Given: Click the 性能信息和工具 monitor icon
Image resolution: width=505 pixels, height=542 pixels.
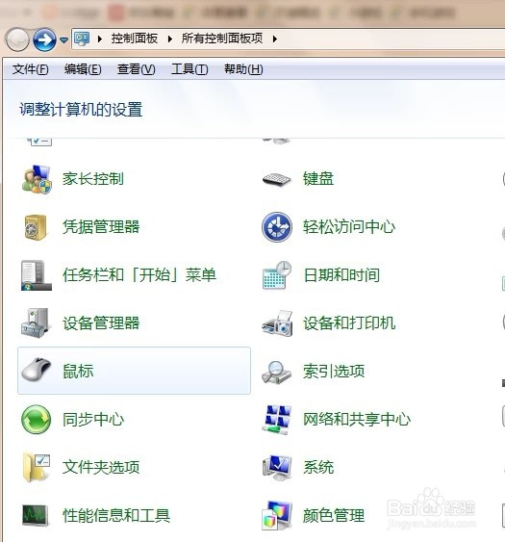Looking at the screenshot, I should [x=36, y=515].
